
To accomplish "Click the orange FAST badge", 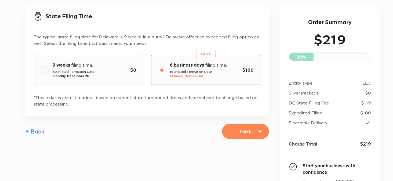I will [x=206, y=54].
